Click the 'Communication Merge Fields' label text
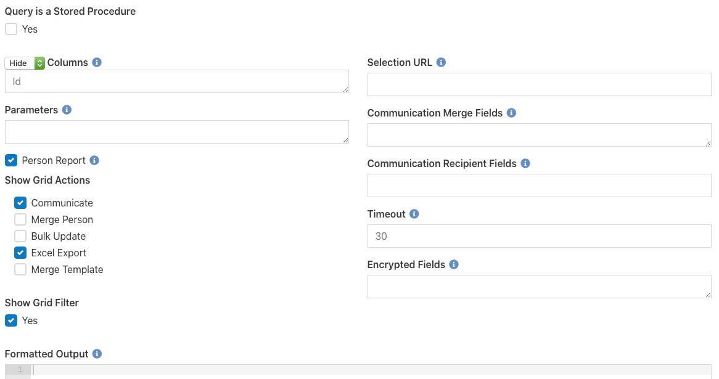 [x=435, y=113]
